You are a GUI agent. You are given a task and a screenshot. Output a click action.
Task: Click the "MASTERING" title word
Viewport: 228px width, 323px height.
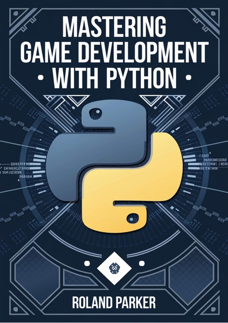click(114, 27)
